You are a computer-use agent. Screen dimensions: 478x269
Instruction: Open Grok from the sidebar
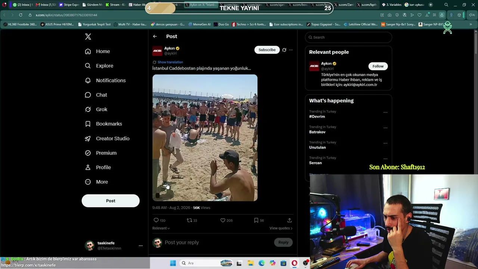96,109
